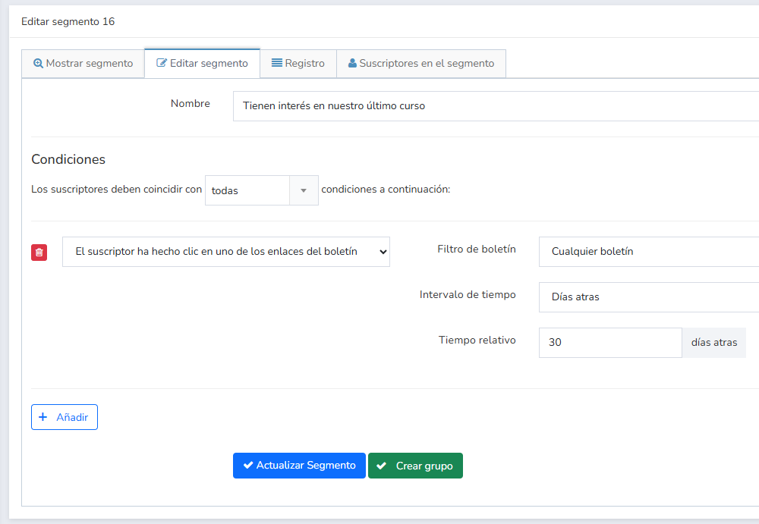Open the Suscriptores en el segmento tab
This screenshot has height=524, width=759.
coord(421,64)
